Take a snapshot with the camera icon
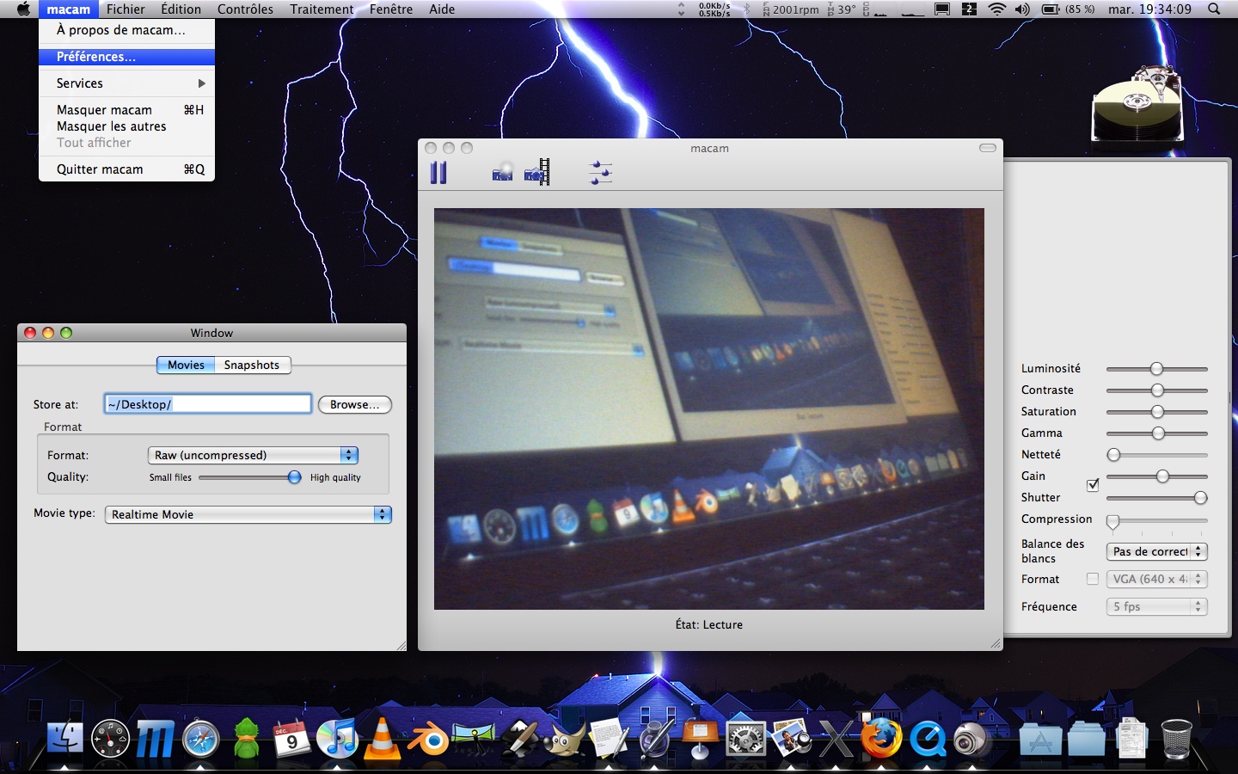The width and height of the screenshot is (1238, 774). coord(502,173)
